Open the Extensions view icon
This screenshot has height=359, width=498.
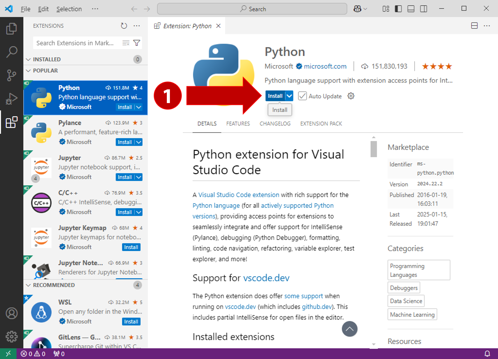(12, 122)
